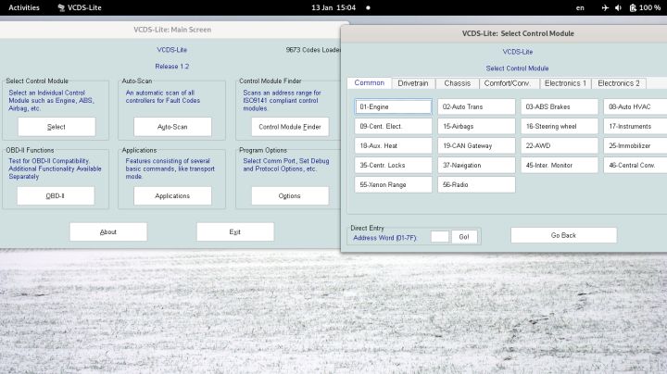Switch to the Drivetrain tab
The height and width of the screenshot is (374, 667).
(413, 83)
